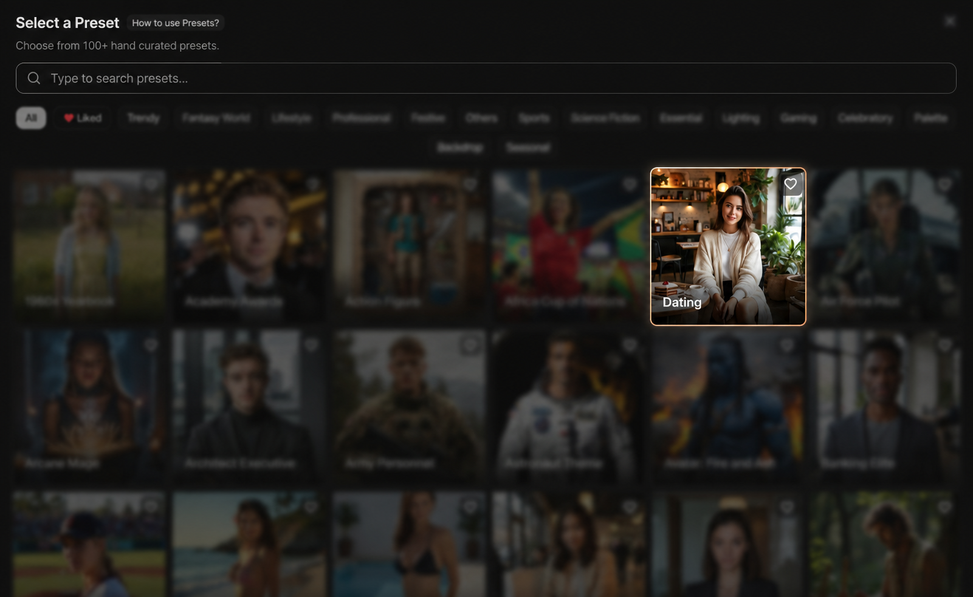
Task: Choose the Astronaut Theme preset card
Action: point(569,407)
